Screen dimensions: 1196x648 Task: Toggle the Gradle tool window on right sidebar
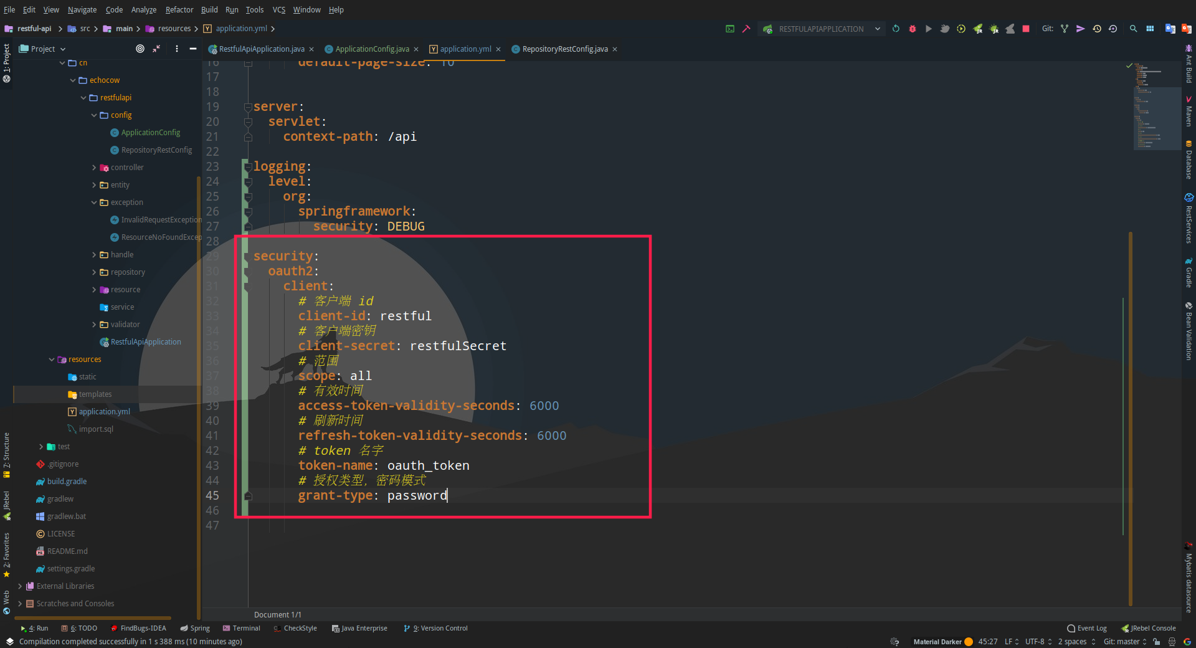tap(1189, 272)
